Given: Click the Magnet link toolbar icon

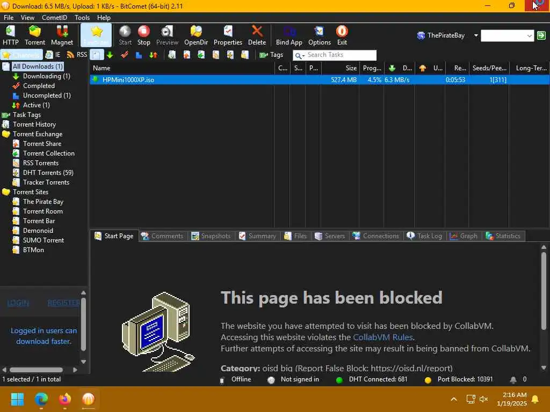Looking at the screenshot, I should (62, 35).
